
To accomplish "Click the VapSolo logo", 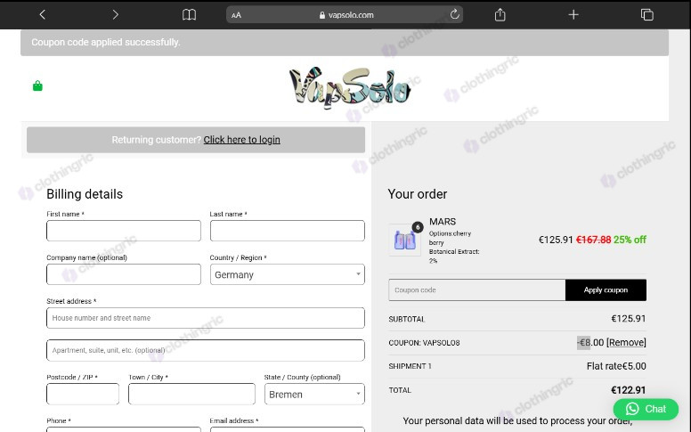I will click(x=350, y=87).
